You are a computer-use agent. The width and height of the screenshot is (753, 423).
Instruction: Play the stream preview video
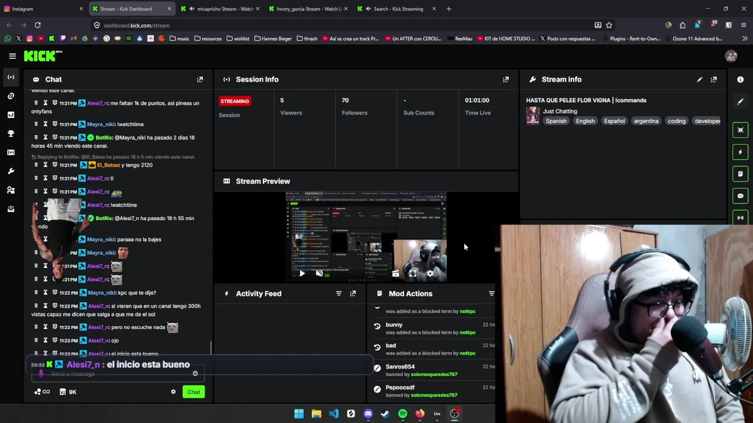tap(302, 273)
